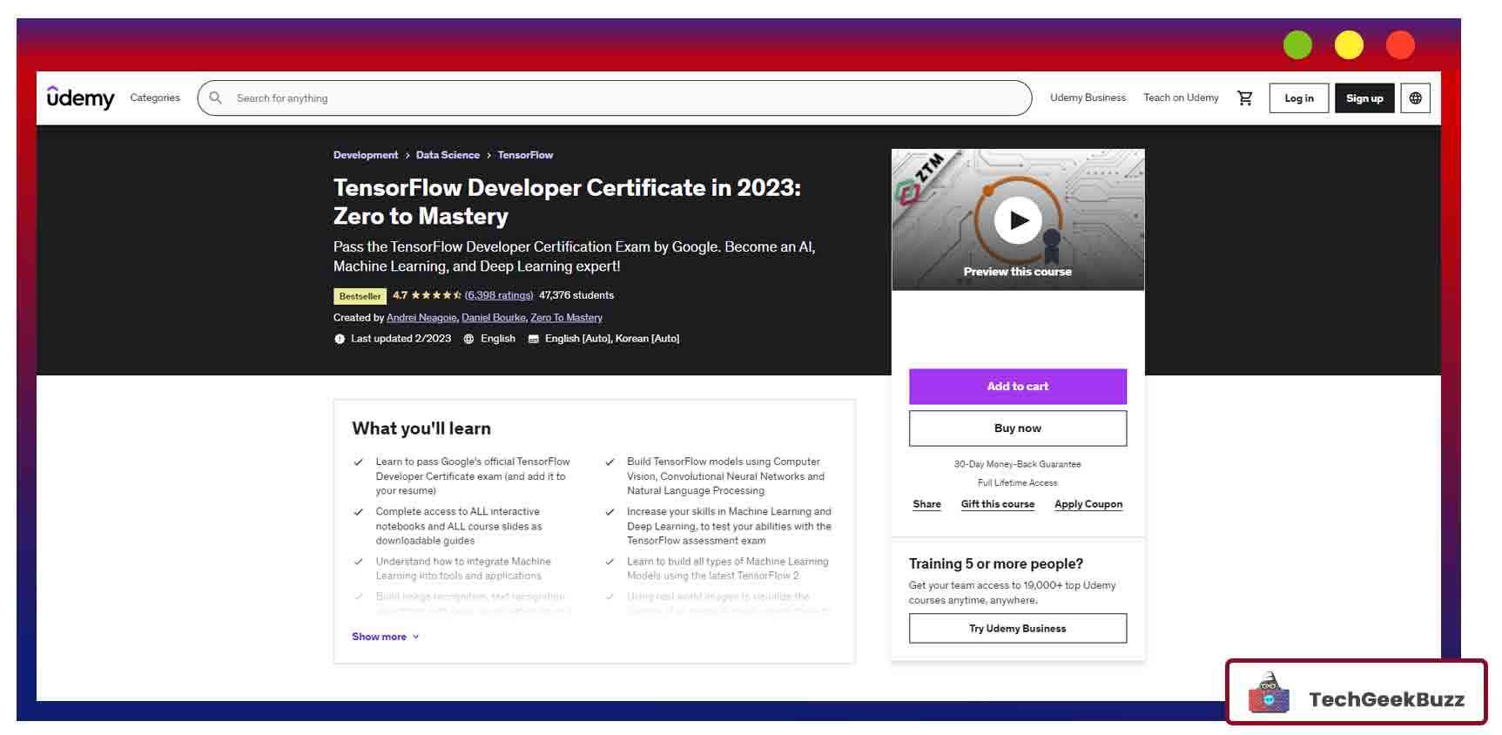Open the Development breadcrumb

366,155
